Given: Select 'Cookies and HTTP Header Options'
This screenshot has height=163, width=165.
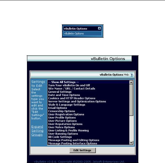Looking at the screenshot, I should [x=88, y=98].
